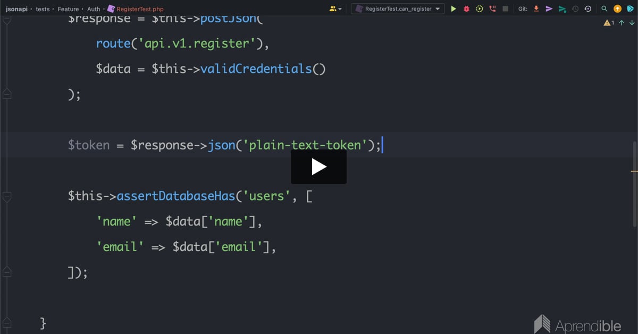Viewport: 638px width, 334px height.
Task: Run with coverage icon
Action: [x=480, y=9]
